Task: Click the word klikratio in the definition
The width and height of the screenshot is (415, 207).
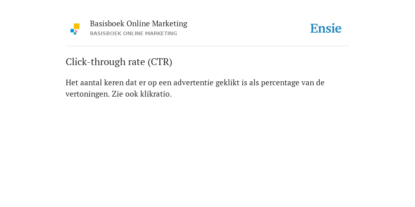Action: point(155,94)
